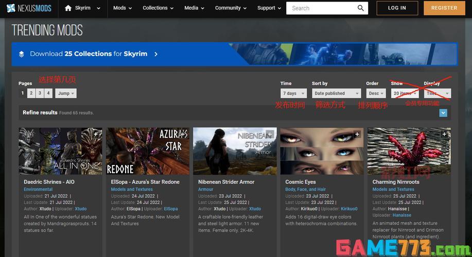Open the Show 20 items dropdown

[405, 93]
